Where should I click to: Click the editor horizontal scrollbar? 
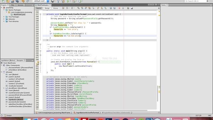click(x=95, y=110)
